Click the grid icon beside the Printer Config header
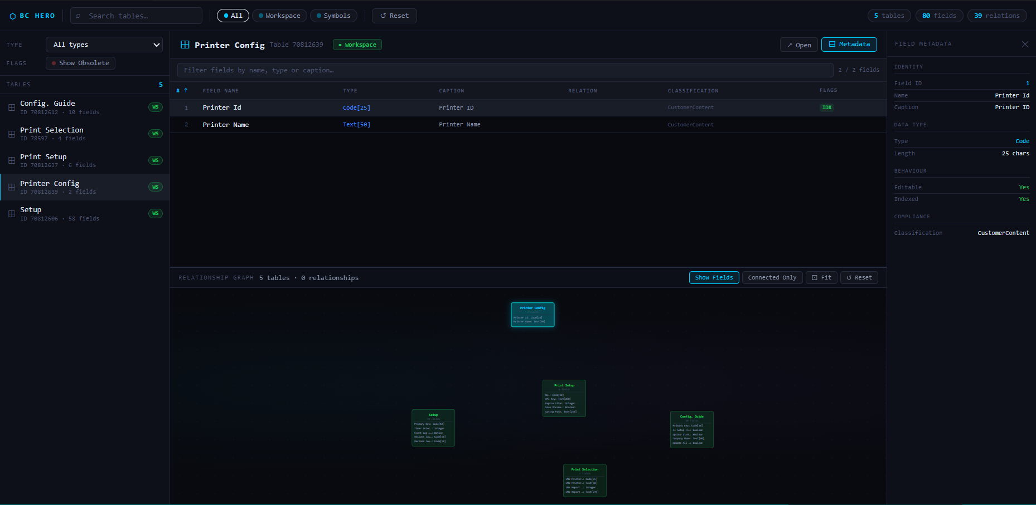 coord(185,45)
